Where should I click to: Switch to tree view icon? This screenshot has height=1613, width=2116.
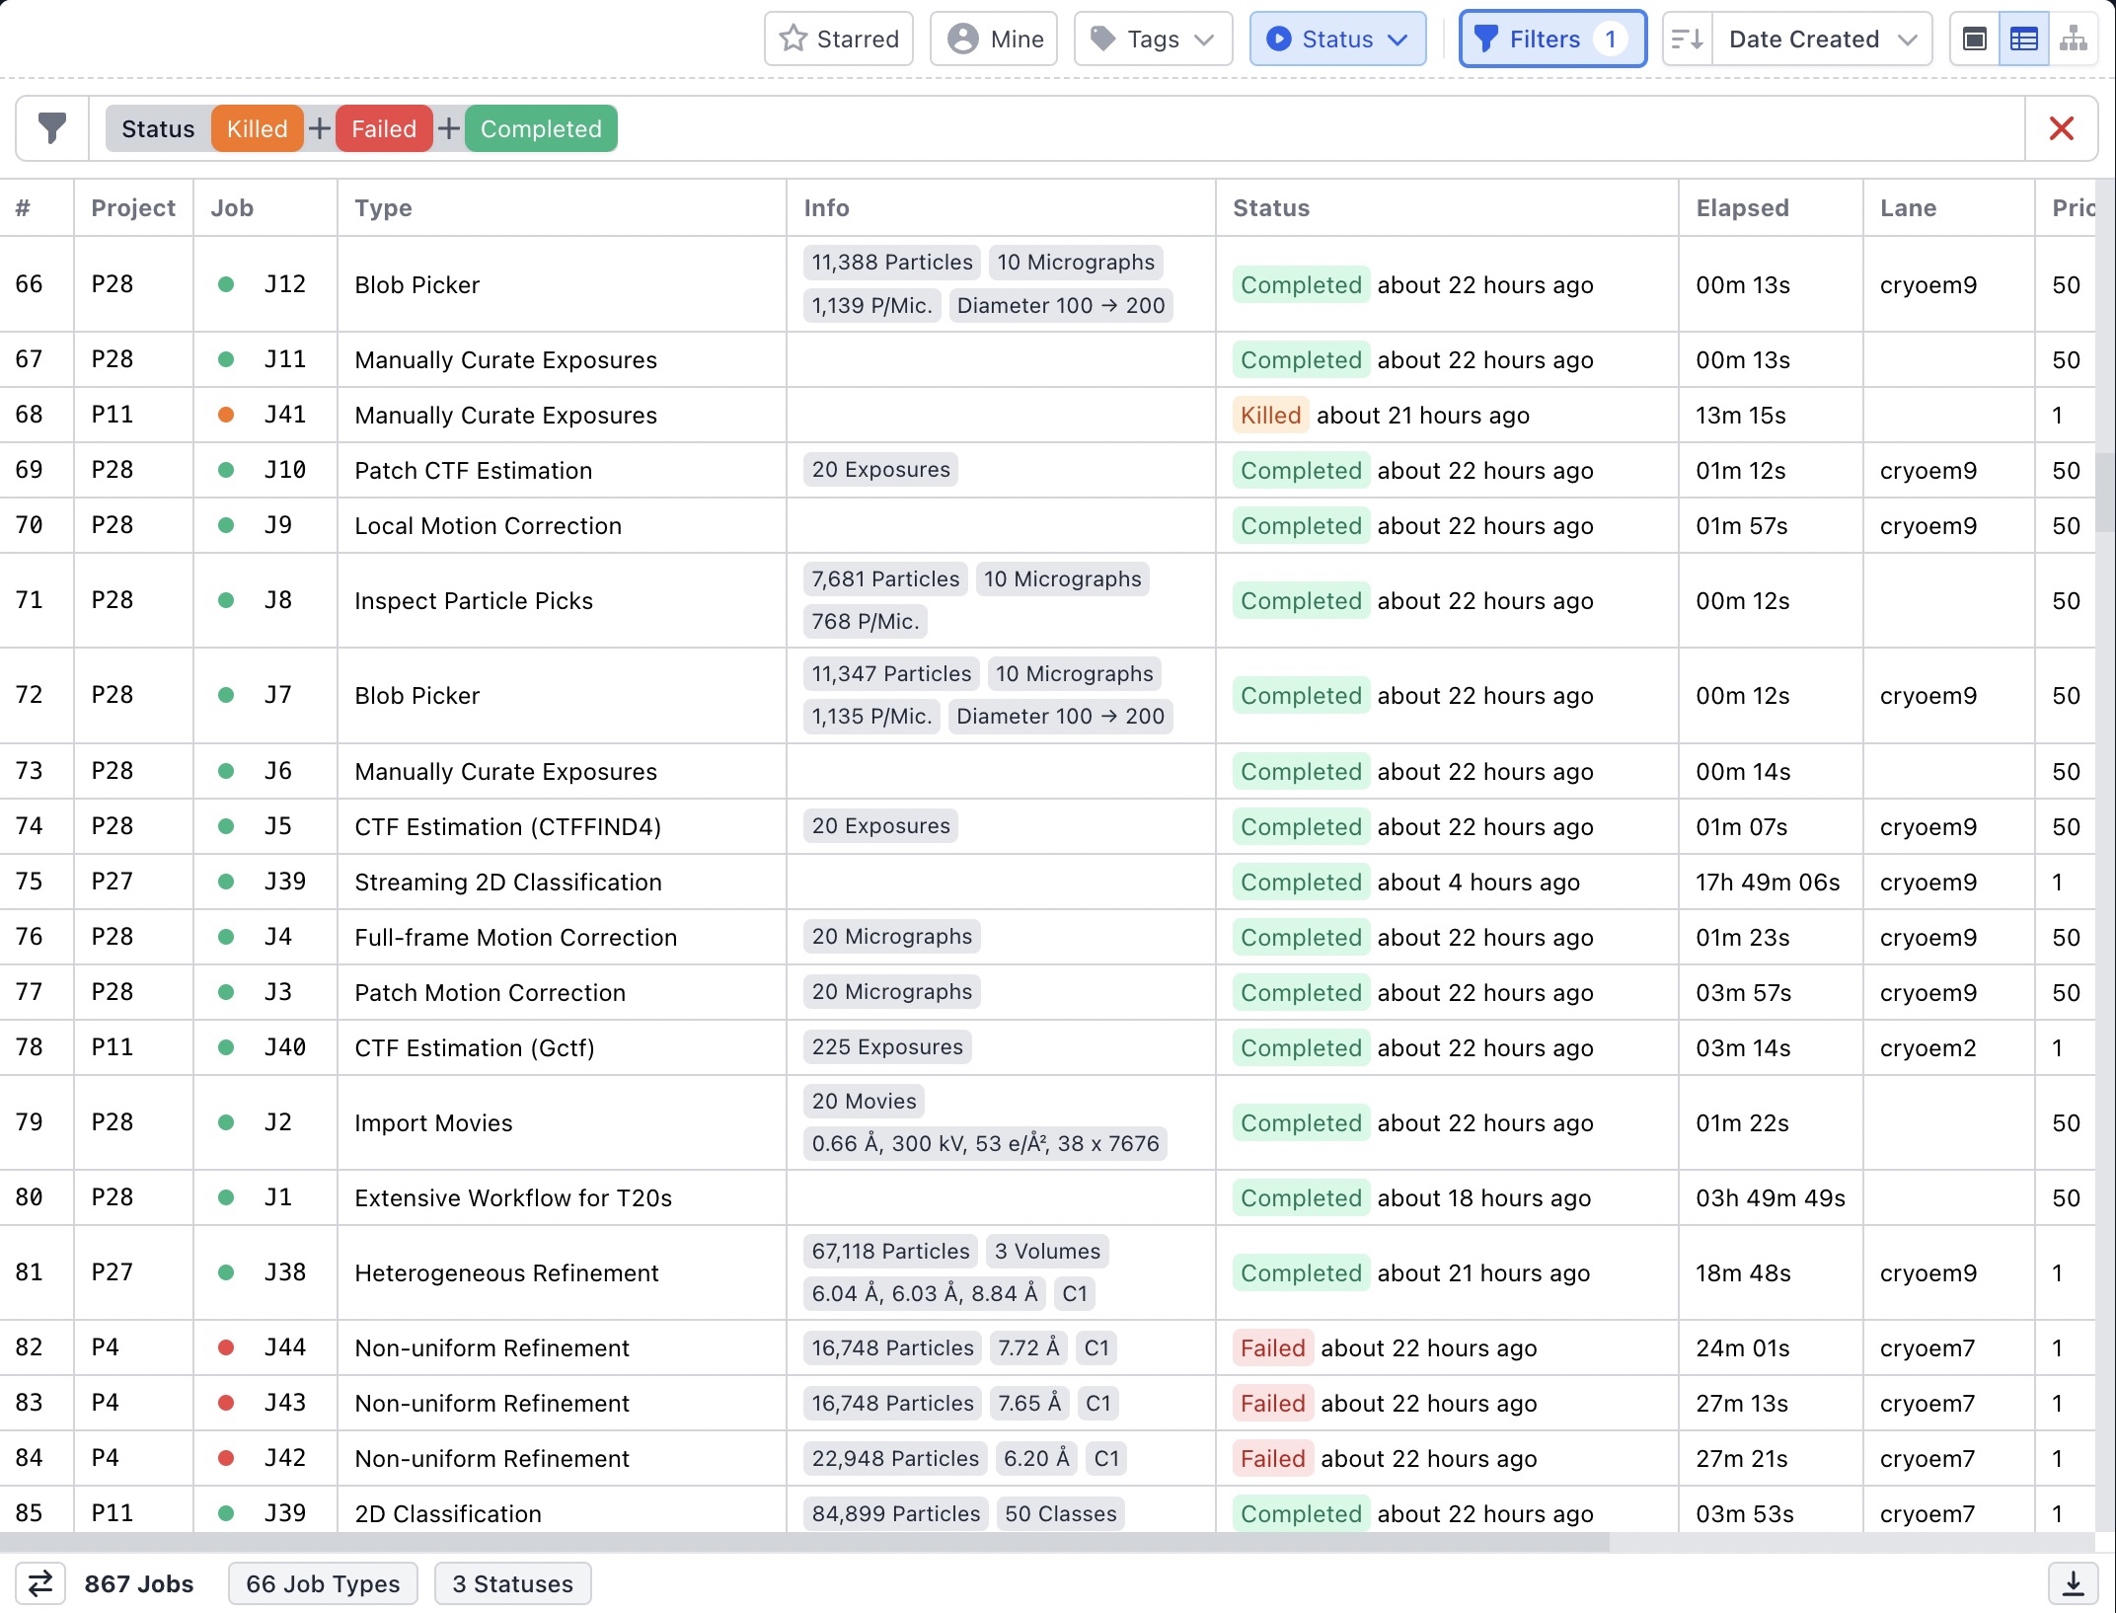(x=2073, y=39)
